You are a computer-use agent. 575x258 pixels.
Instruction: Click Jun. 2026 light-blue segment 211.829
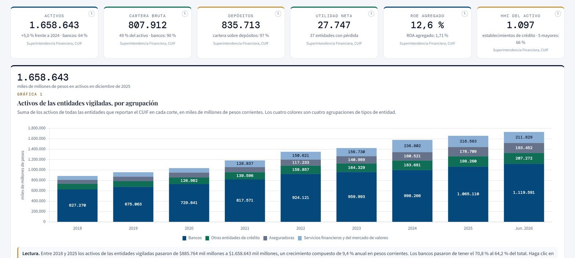tap(524, 138)
